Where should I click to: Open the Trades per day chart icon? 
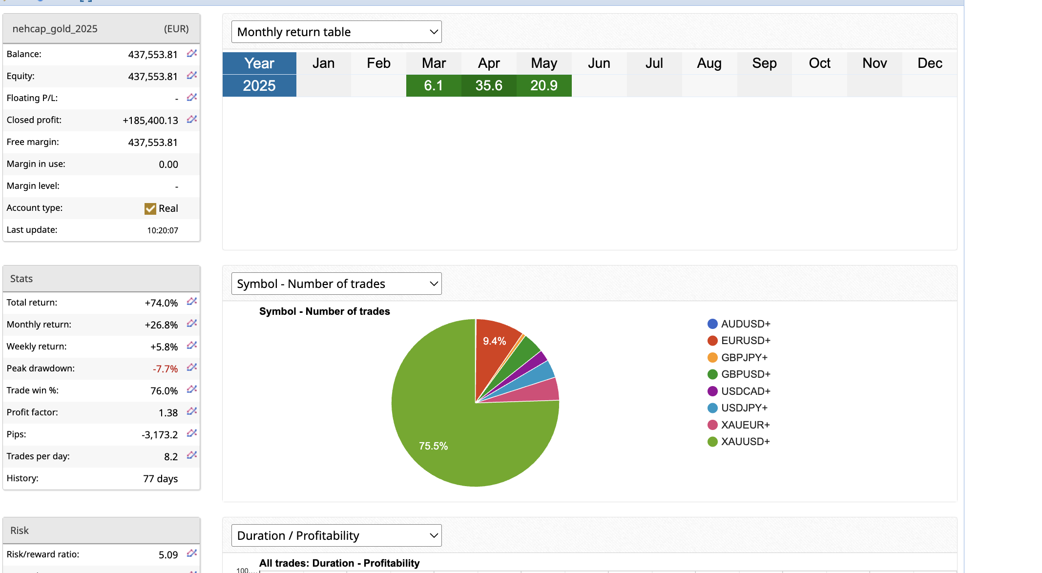click(192, 455)
